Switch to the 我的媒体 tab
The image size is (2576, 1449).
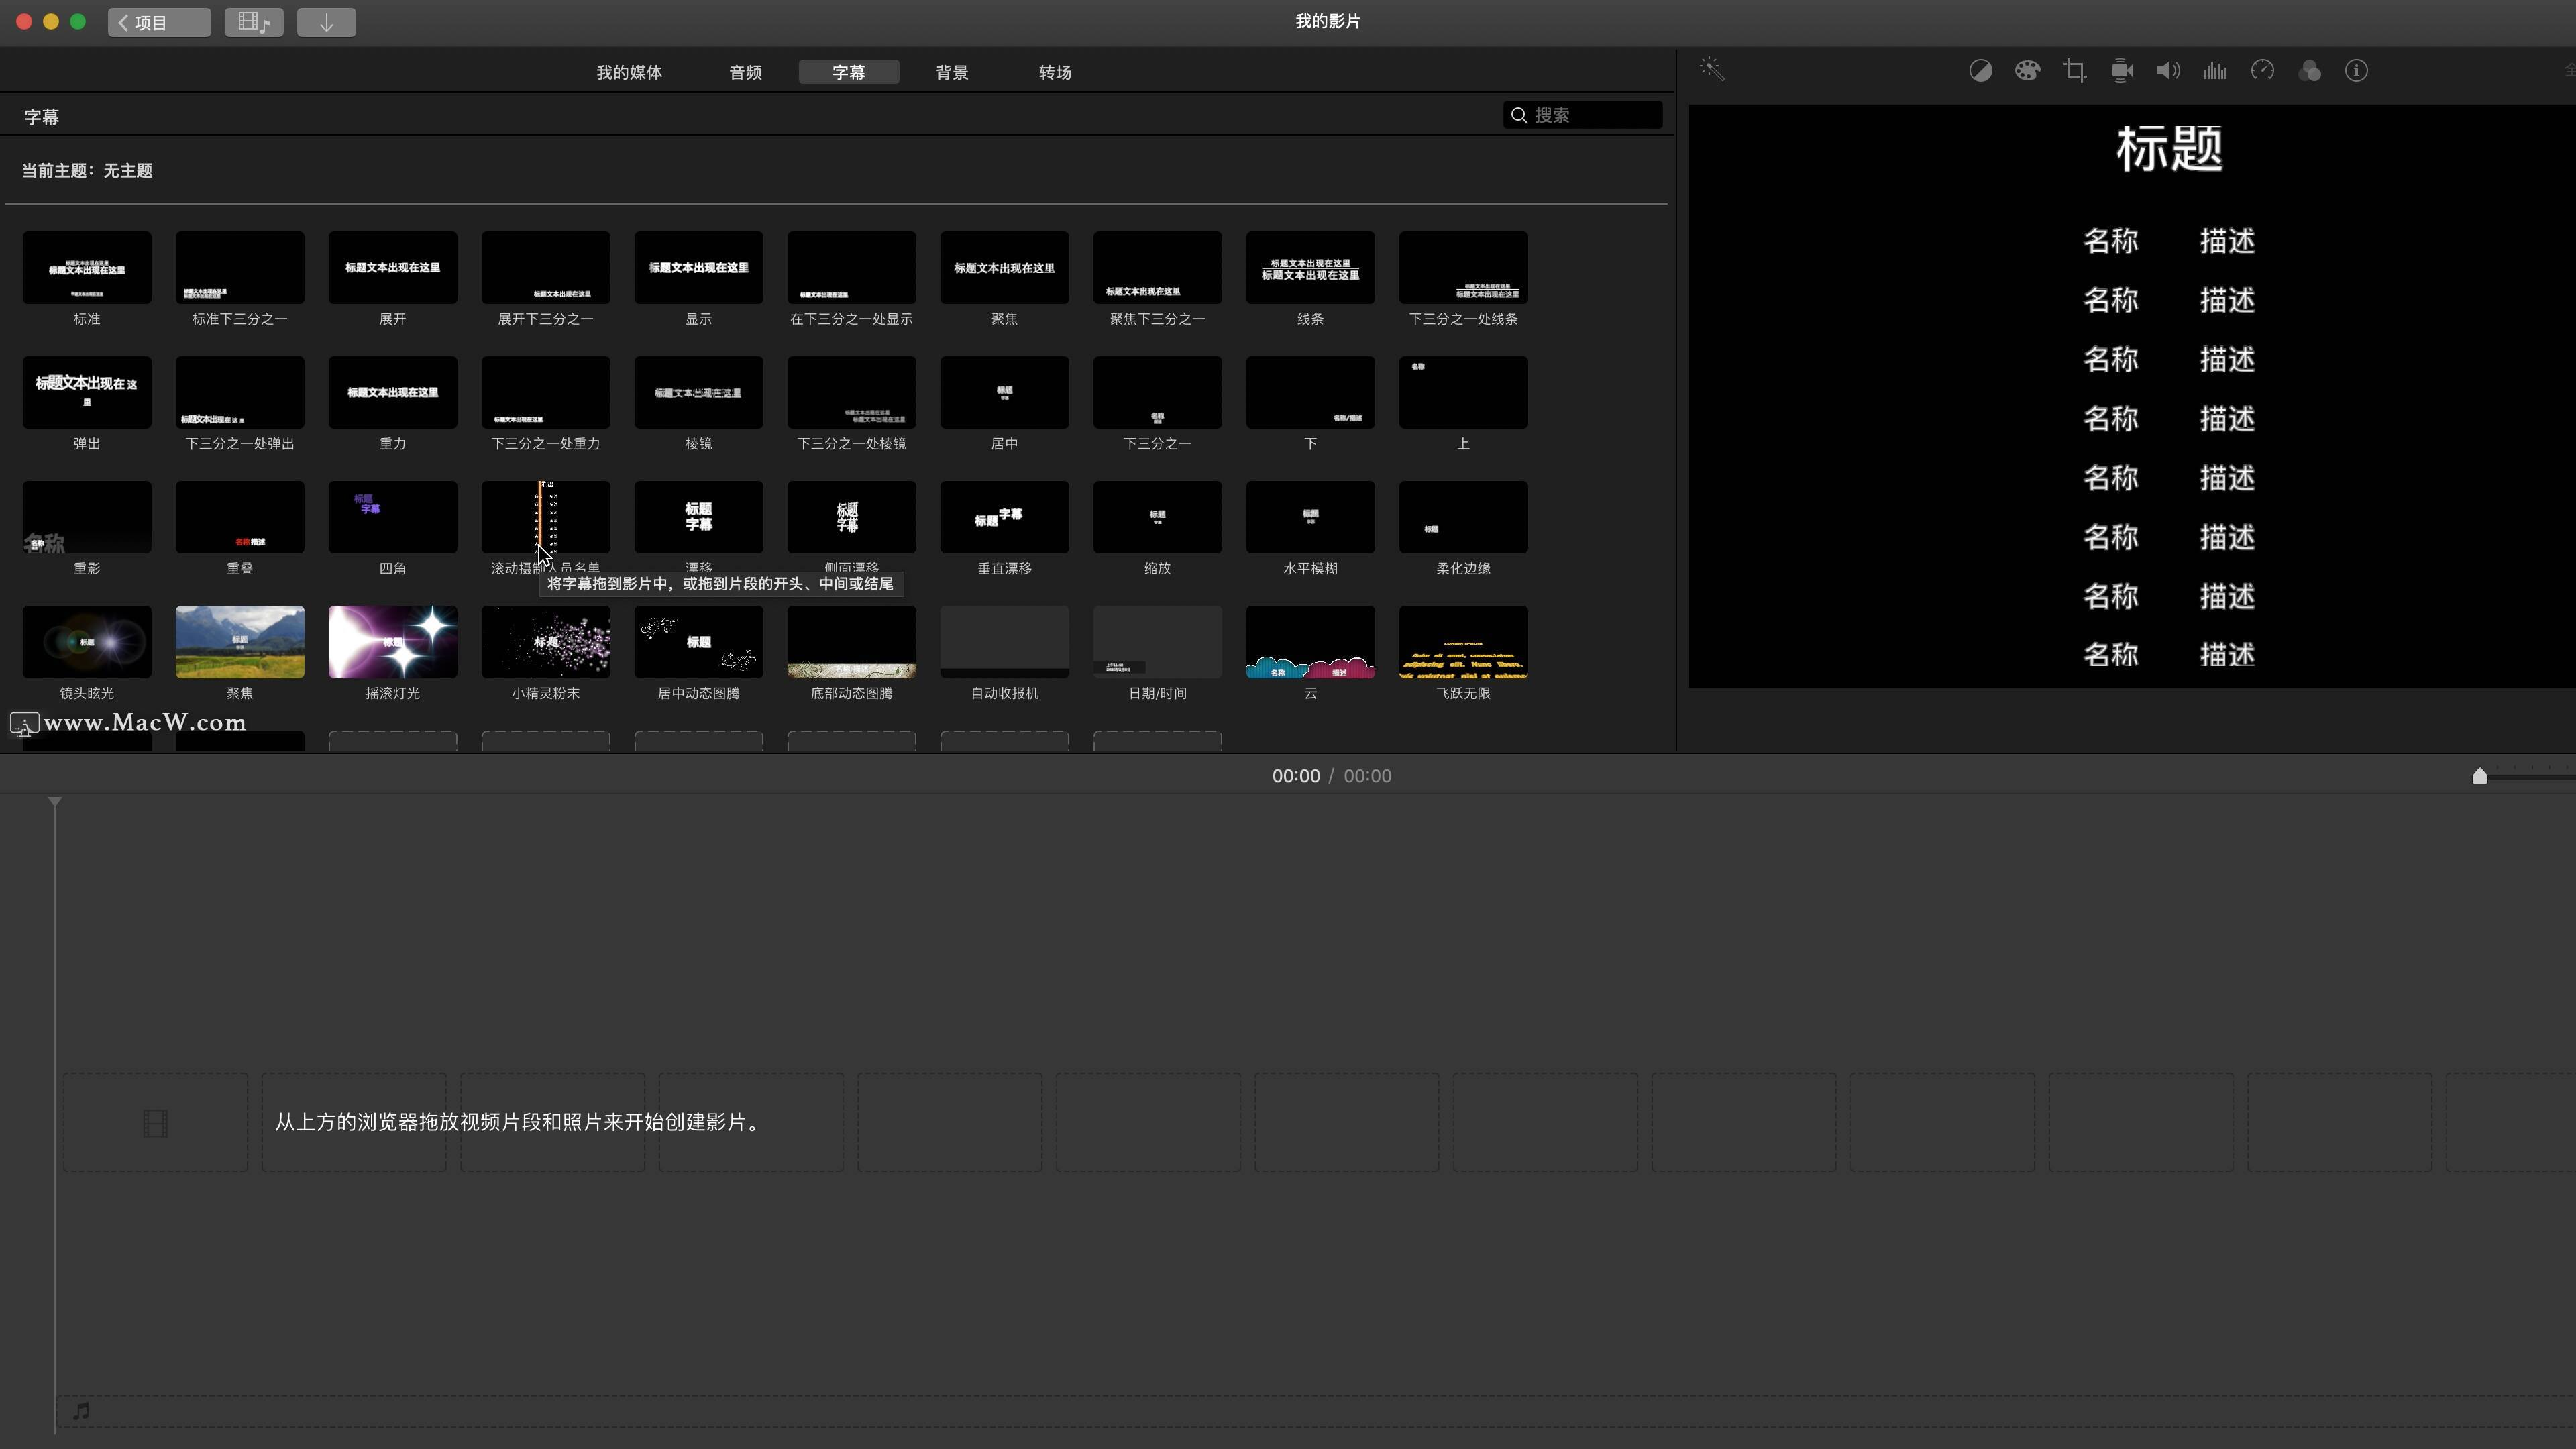[629, 72]
